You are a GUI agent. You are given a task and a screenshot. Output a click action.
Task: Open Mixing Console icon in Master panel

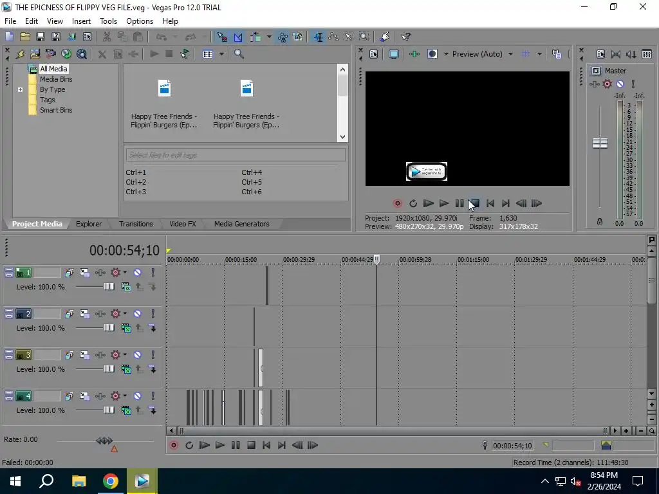(647, 54)
